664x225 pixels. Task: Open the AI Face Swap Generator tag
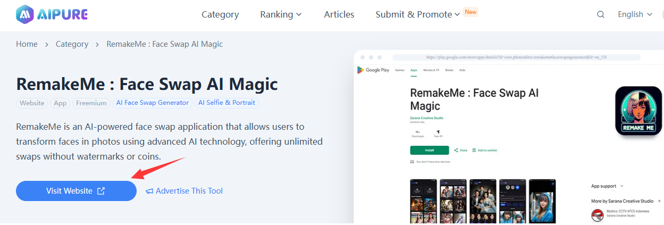click(153, 103)
